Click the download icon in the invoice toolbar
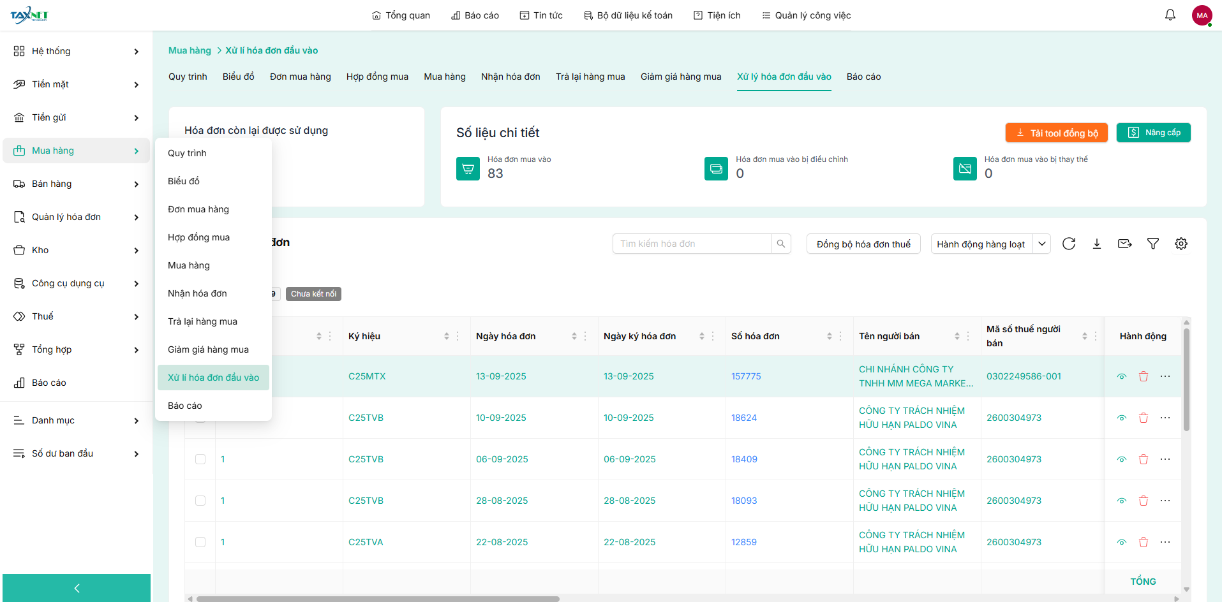1222x602 pixels. point(1097,244)
